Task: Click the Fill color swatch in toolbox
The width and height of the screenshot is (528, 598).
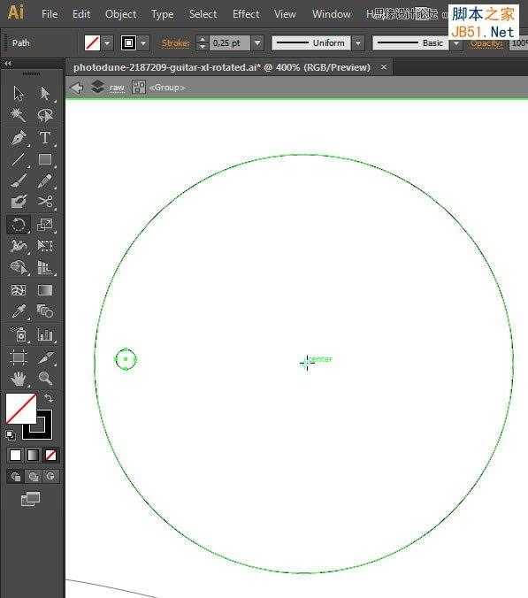Action: [x=21, y=409]
